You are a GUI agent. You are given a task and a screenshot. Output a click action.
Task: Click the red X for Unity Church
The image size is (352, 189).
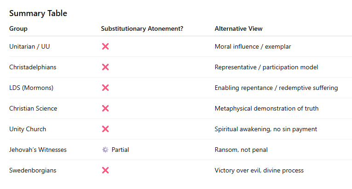[105, 129]
